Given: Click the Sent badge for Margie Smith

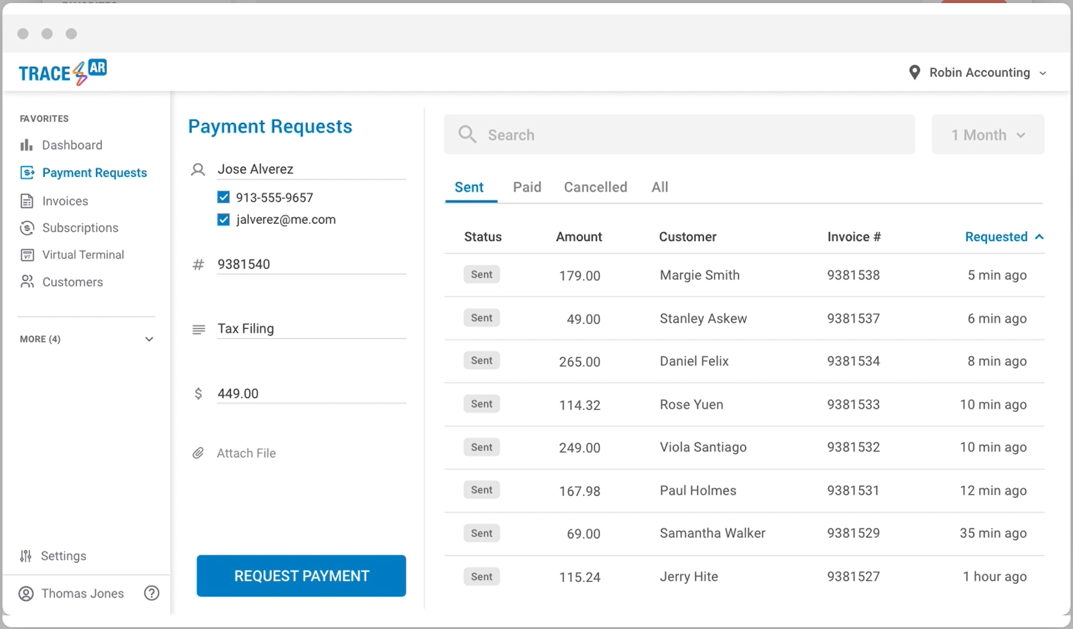Looking at the screenshot, I should pos(481,275).
